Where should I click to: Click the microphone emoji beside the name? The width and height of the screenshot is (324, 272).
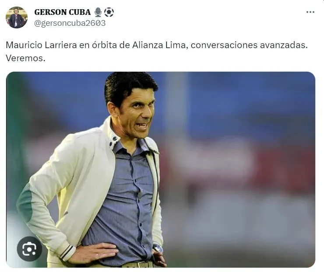(x=98, y=12)
